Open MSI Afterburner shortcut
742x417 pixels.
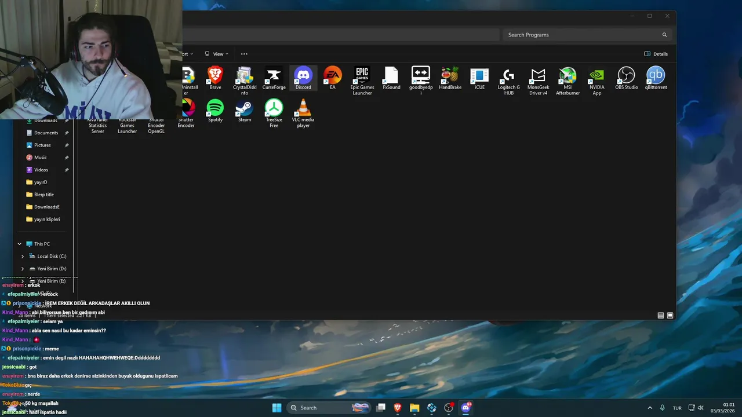point(568,81)
